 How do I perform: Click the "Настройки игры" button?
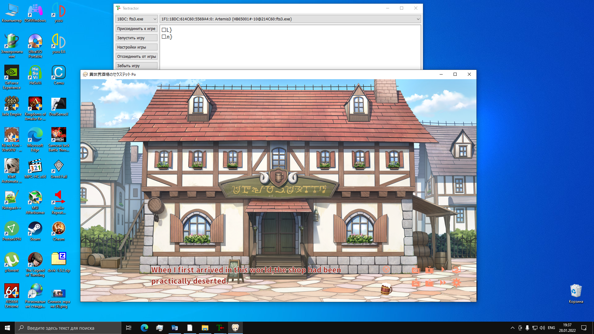(136, 47)
